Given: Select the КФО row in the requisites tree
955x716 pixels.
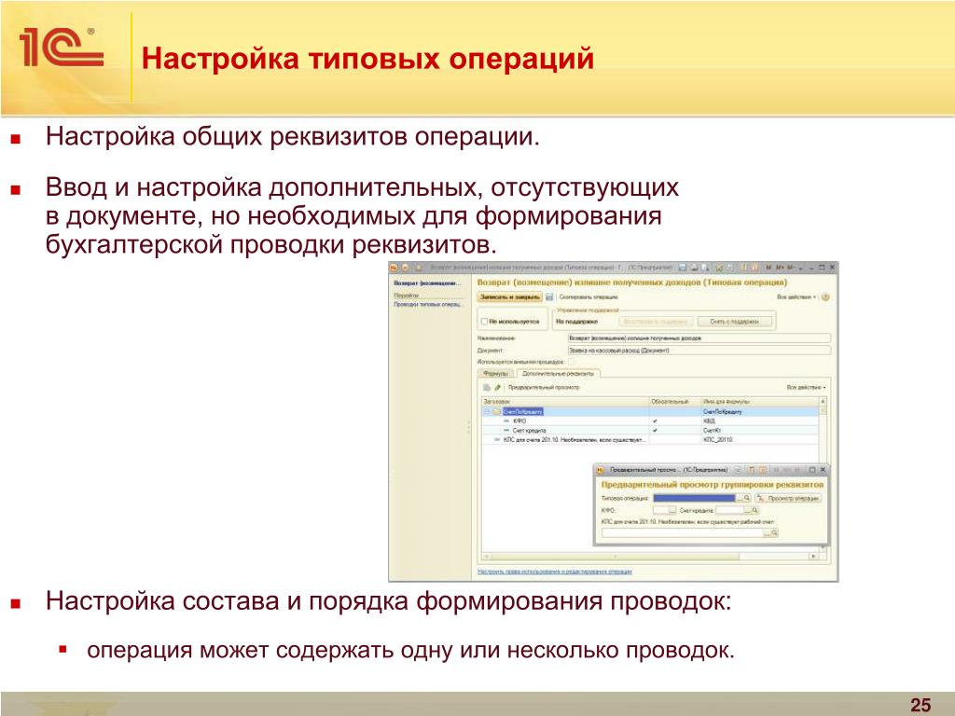Looking at the screenshot, I should pyautogui.click(x=650, y=421).
